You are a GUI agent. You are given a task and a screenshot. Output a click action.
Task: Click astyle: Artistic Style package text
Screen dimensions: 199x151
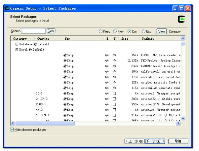161,82
